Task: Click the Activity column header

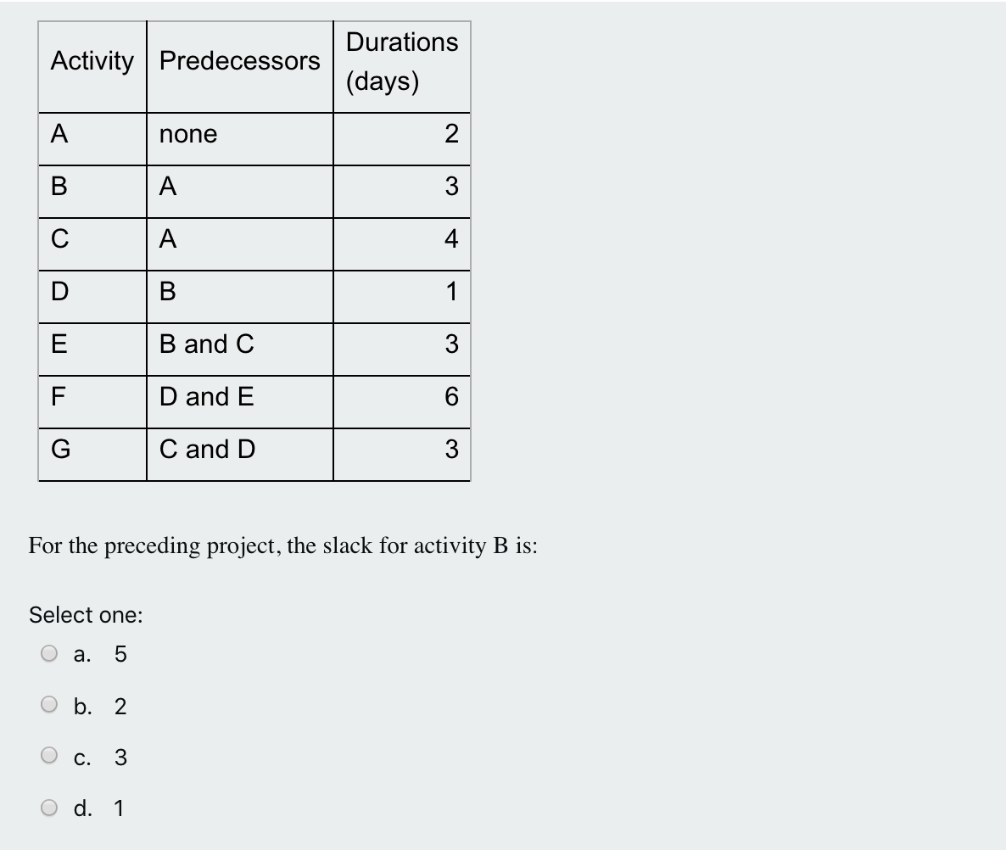Action: click(x=92, y=62)
